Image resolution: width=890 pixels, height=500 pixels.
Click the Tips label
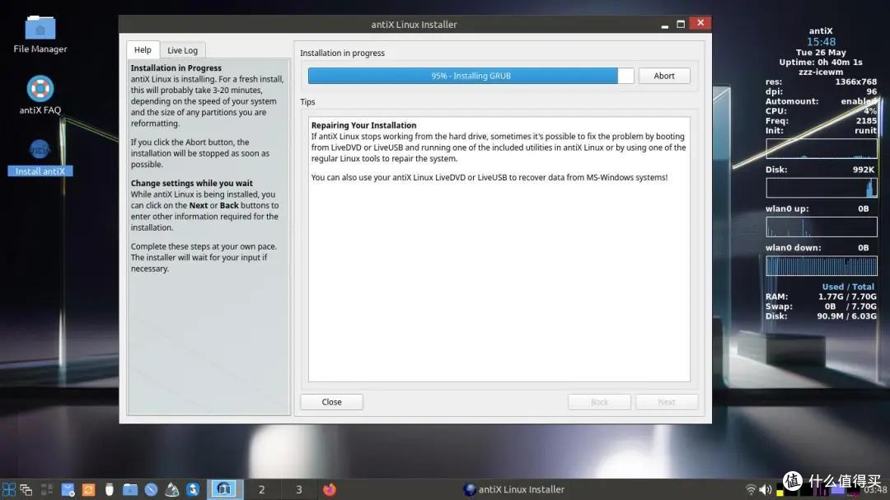click(307, 101)
